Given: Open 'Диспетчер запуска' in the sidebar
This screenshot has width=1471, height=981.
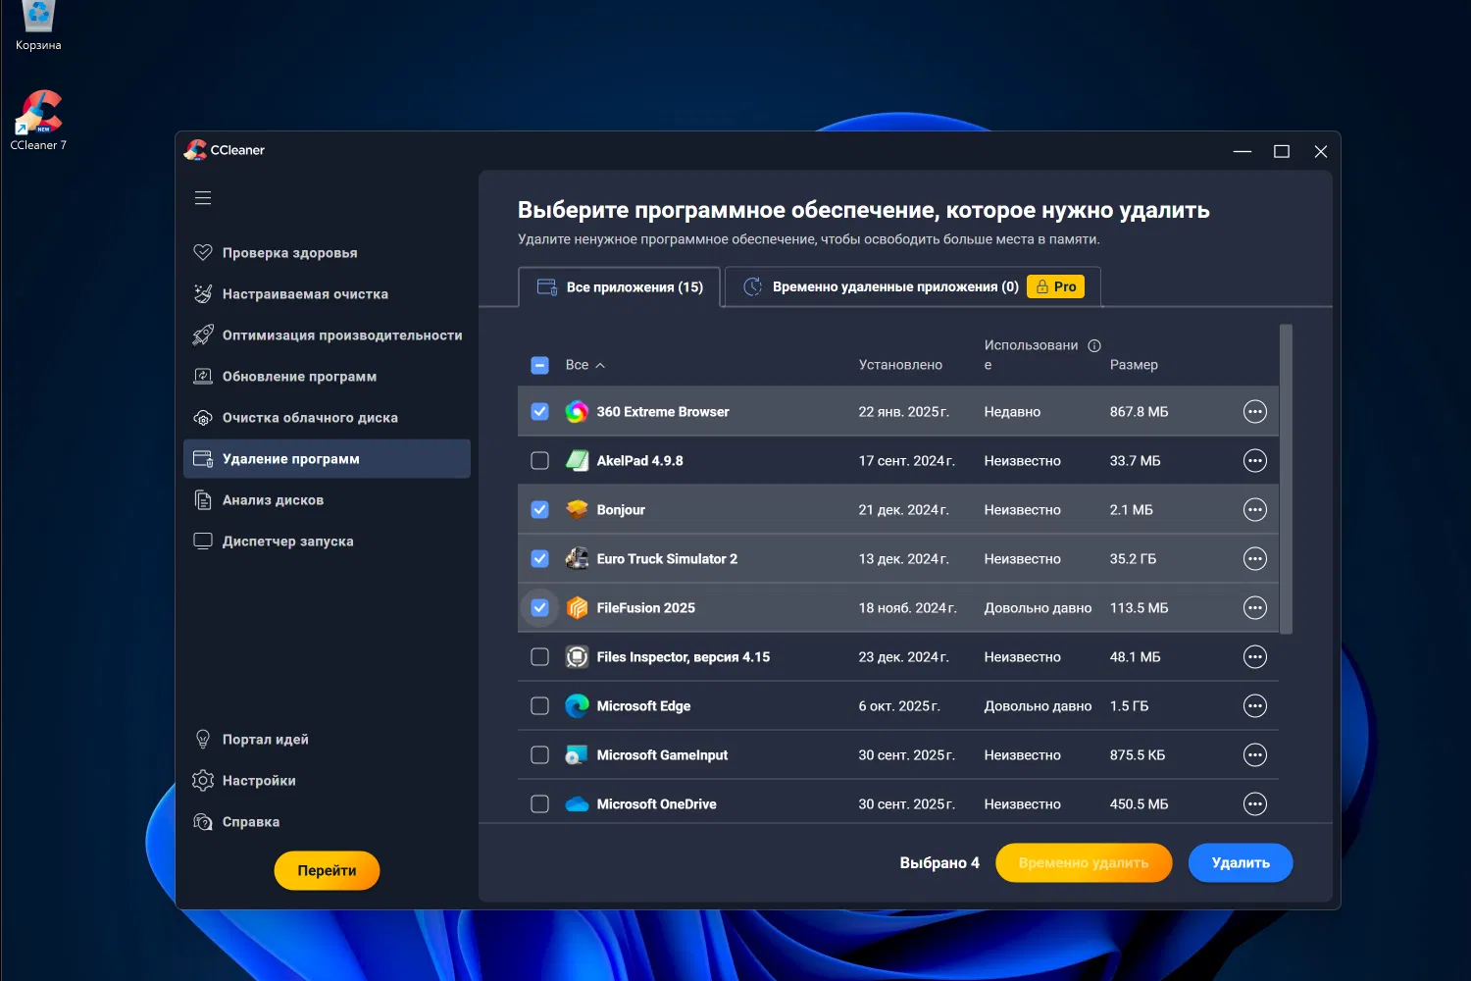Looking at the screenshot, I should click(x=327, y=542).
